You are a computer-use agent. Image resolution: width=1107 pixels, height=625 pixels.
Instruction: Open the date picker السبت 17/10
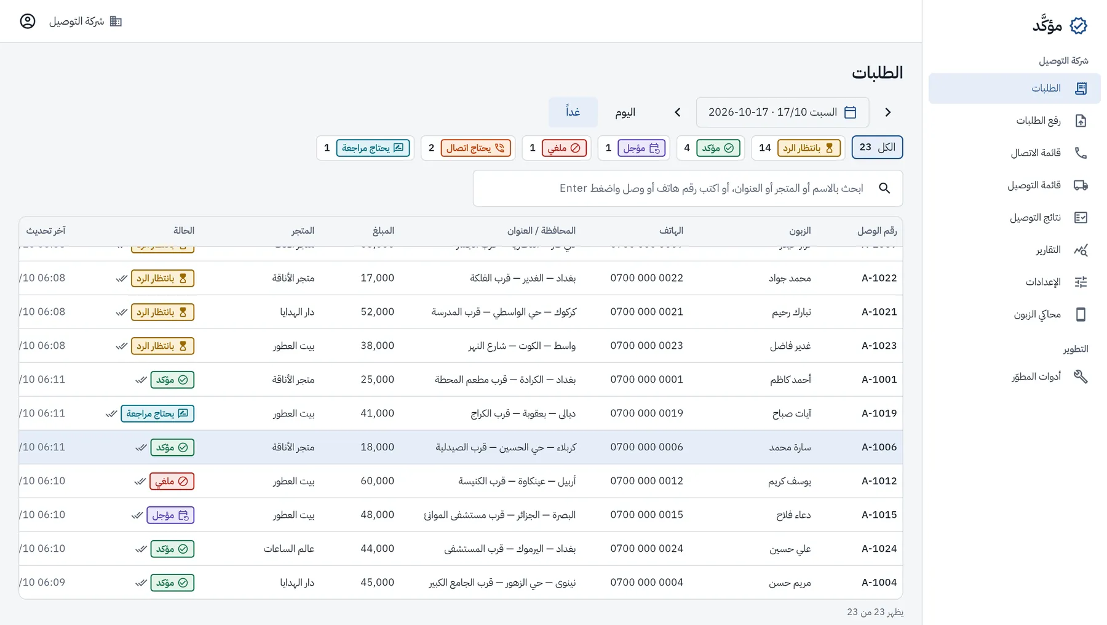click(782, 112)
